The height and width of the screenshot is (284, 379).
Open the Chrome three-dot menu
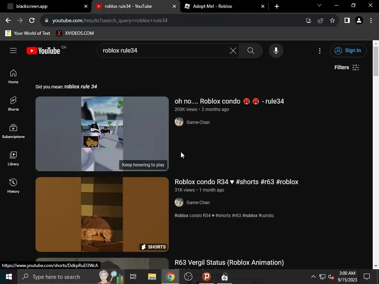[x=371, y=21]
